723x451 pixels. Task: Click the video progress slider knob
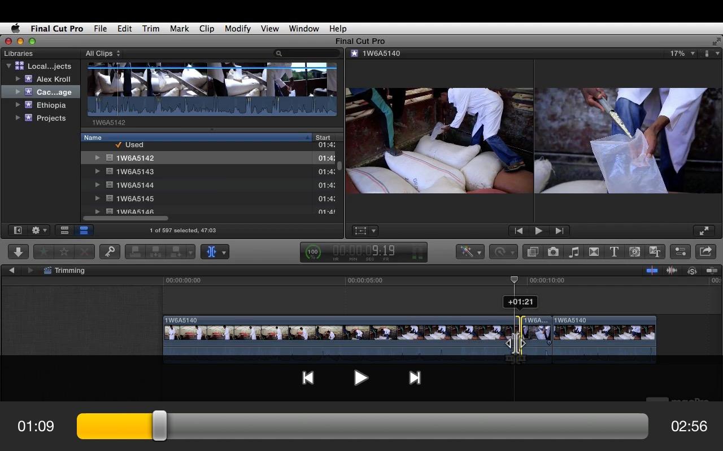click(x=160, y=426)
